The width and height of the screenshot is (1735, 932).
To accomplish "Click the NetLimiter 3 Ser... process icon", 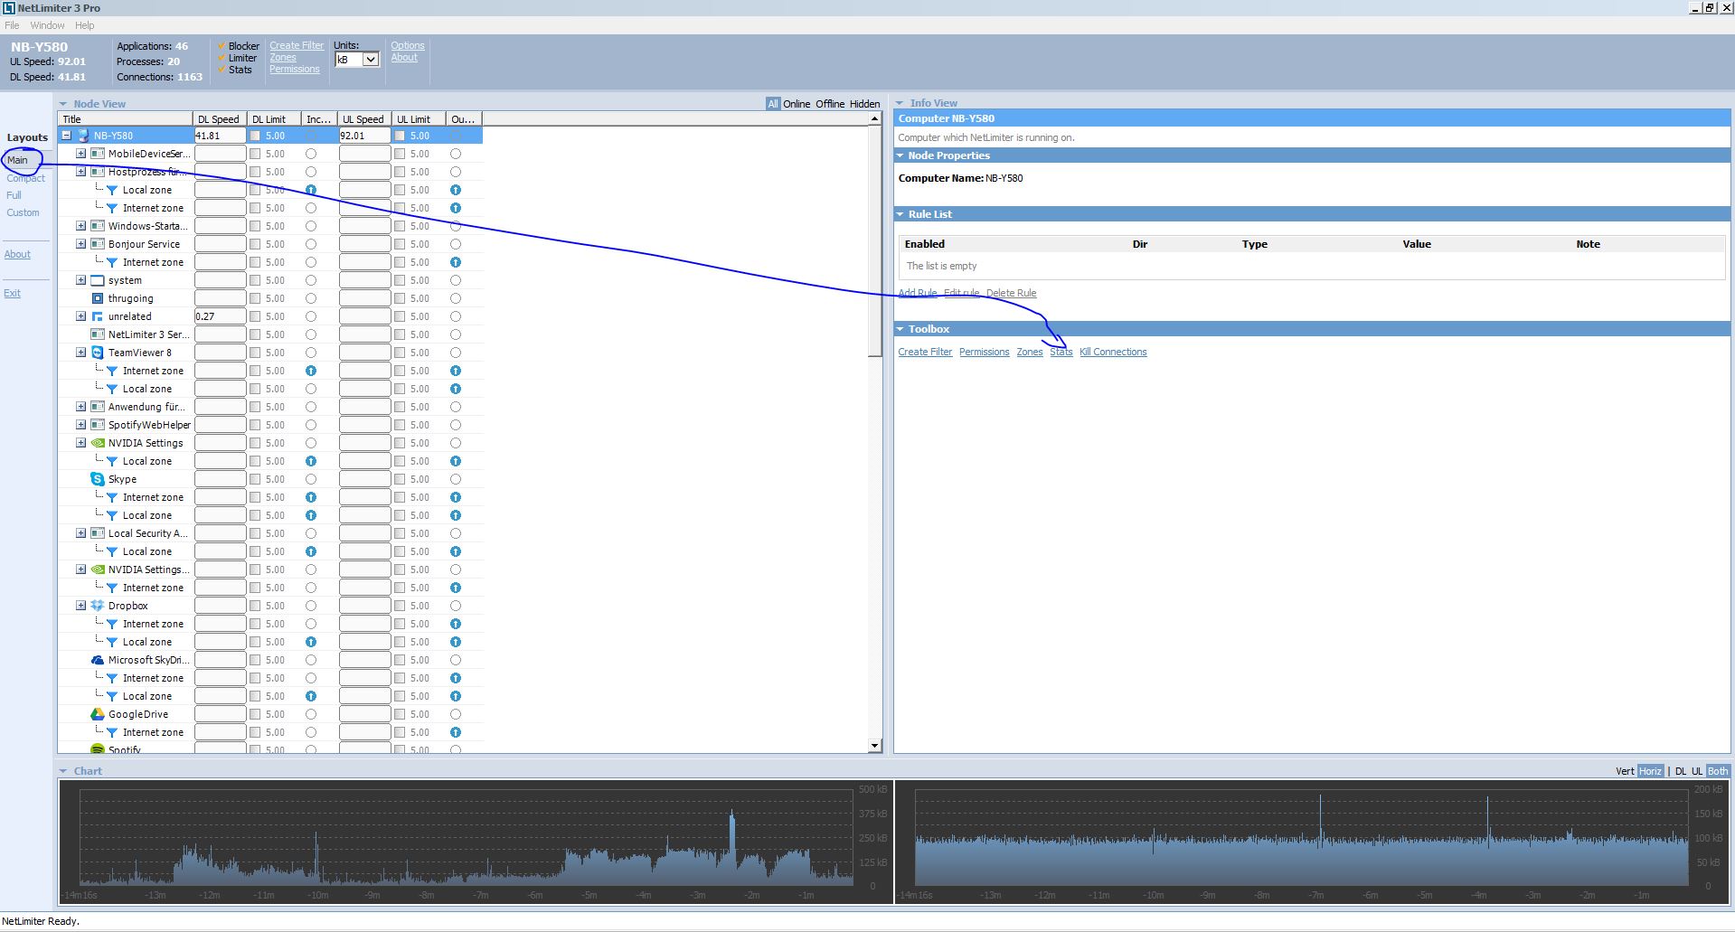I will tap(98, 334).
